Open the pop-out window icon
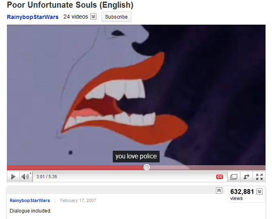 [234, 177]
